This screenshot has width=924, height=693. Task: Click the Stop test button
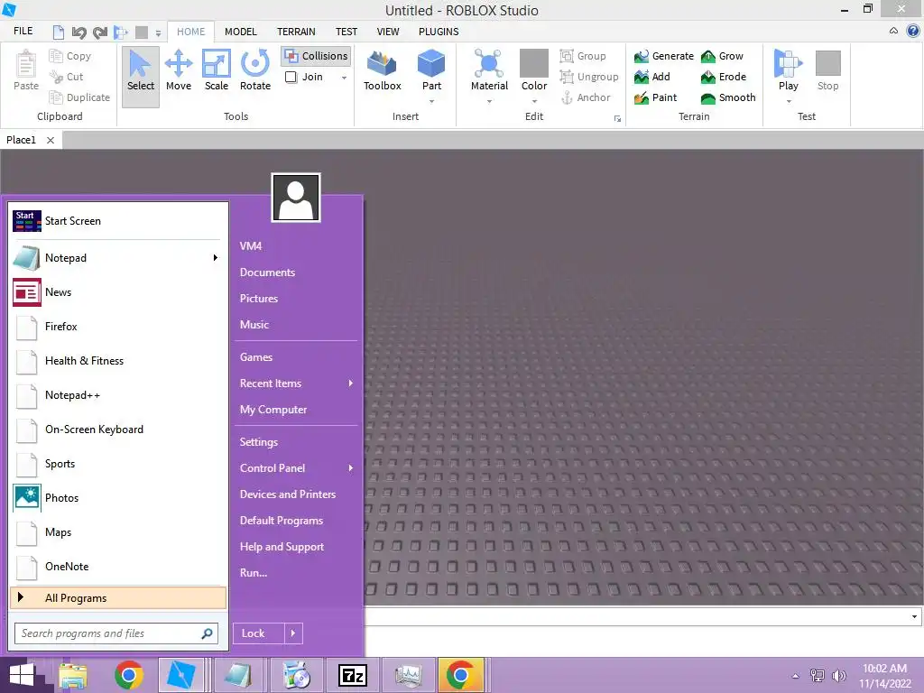click(827, 71)
